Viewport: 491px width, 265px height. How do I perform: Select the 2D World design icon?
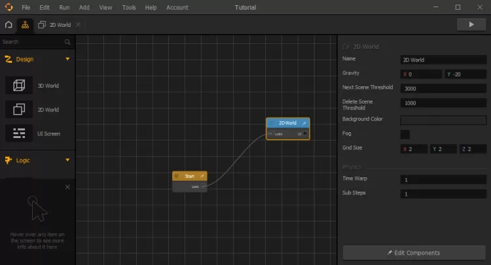[19, 109]
